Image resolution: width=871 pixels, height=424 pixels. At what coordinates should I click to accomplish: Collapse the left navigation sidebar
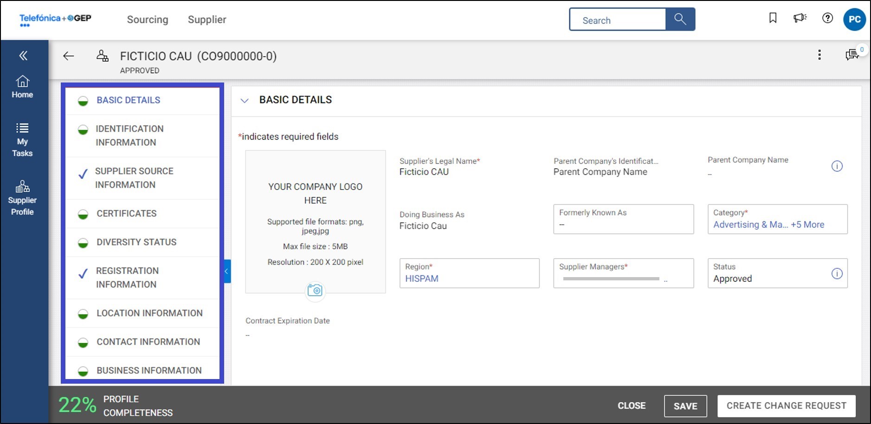pyautogui.click(x=23, y=56)
